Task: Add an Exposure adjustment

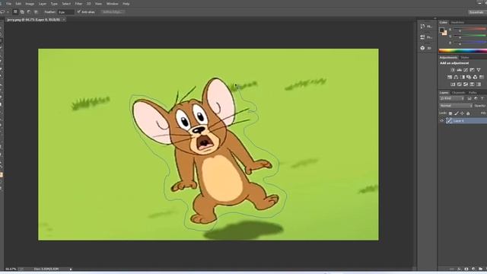Action: (x=472, y=70)
